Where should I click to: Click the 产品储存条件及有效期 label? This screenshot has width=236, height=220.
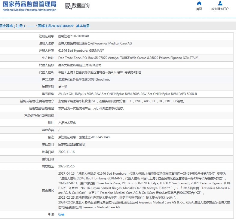(39, 116)
